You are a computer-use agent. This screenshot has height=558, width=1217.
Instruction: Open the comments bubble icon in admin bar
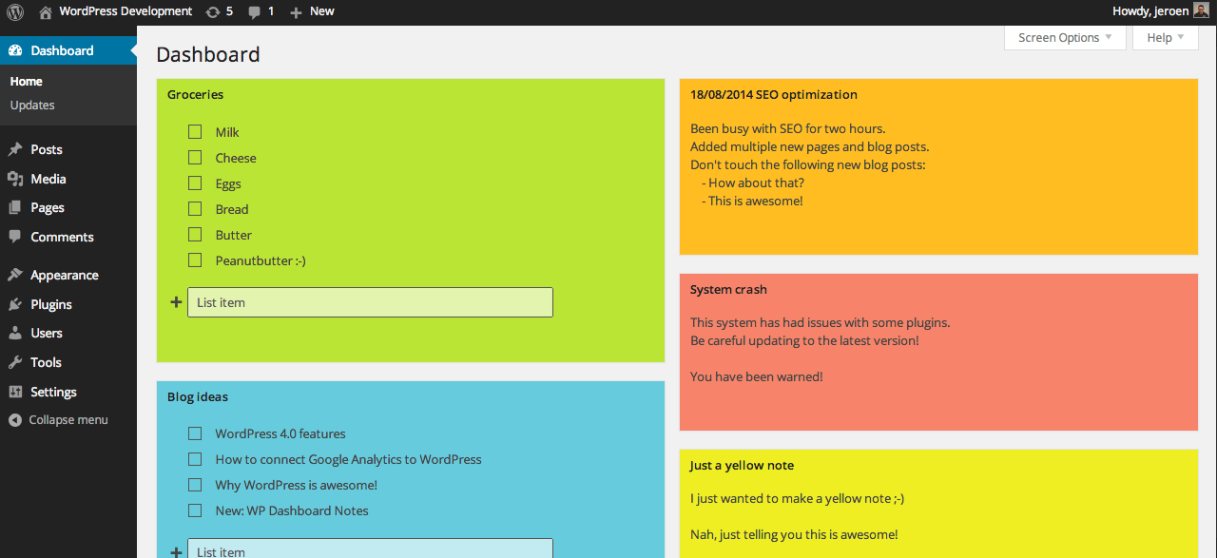(x=255, y=12)
